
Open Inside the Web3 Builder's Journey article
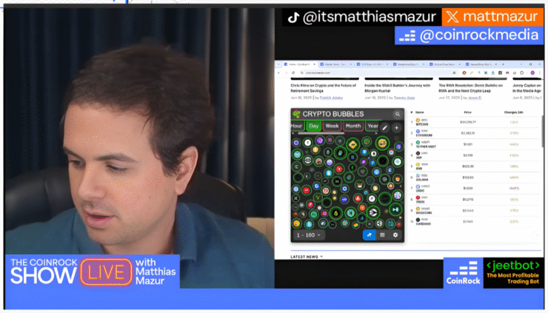[x=398, y=88]
